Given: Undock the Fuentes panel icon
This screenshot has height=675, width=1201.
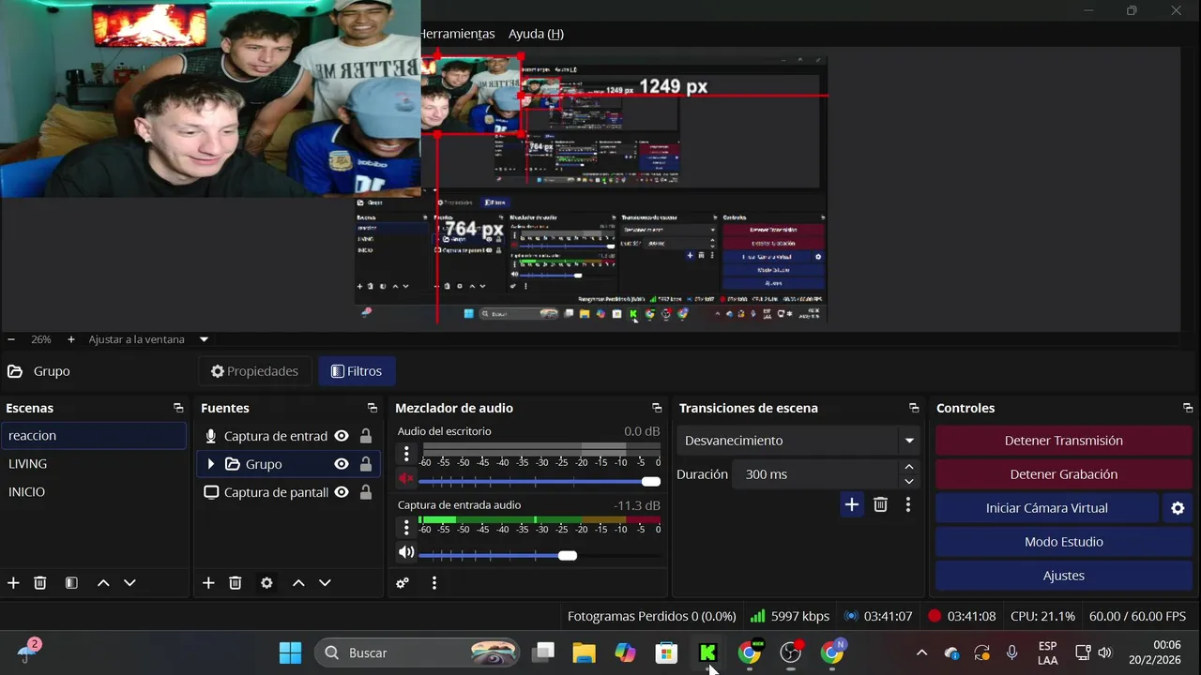Looking at the screenshot, I should [x=372, y=408].
